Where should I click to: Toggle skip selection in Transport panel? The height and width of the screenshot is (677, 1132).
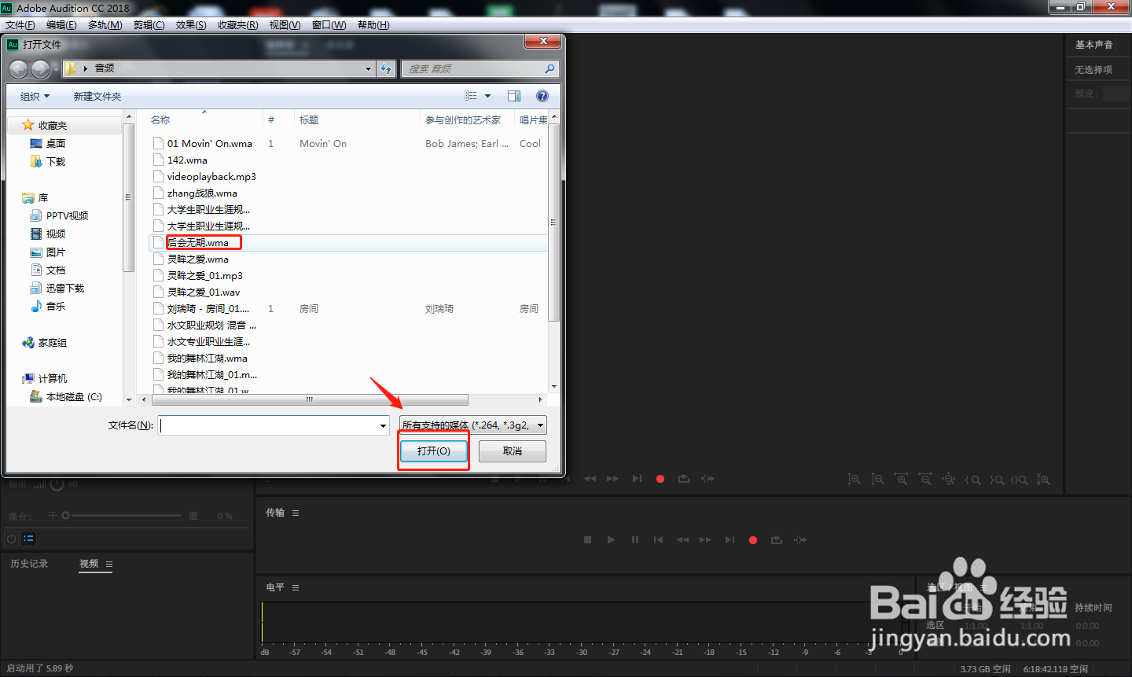800,540
